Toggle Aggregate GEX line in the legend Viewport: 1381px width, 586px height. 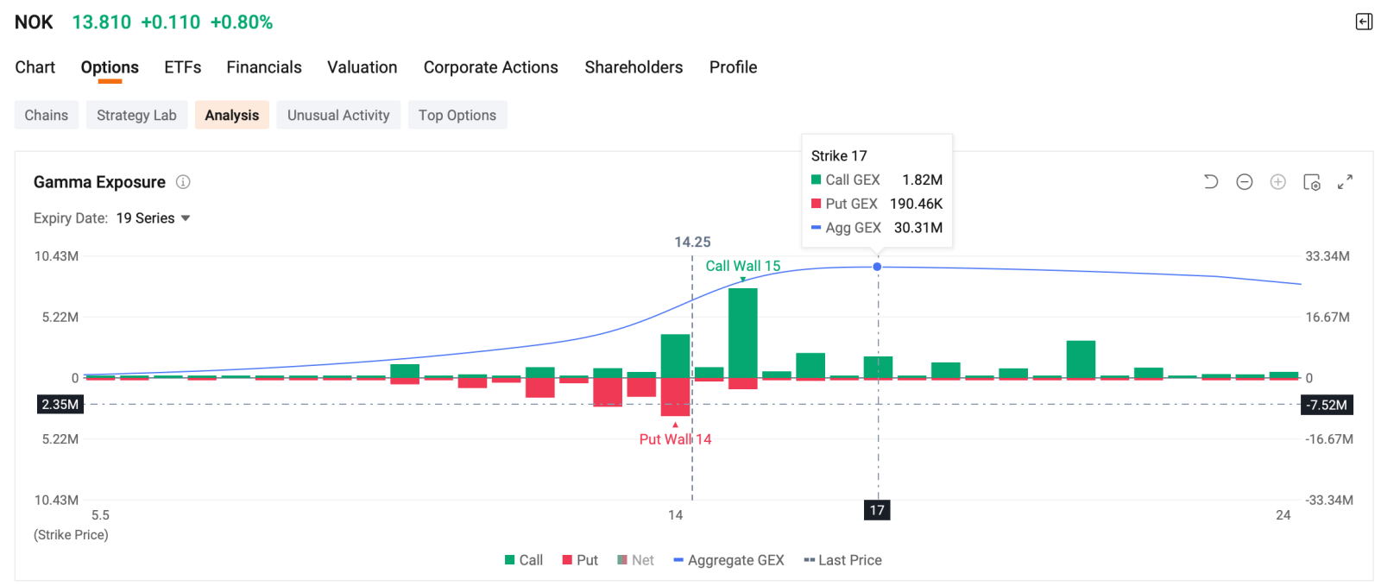(729, 560)
